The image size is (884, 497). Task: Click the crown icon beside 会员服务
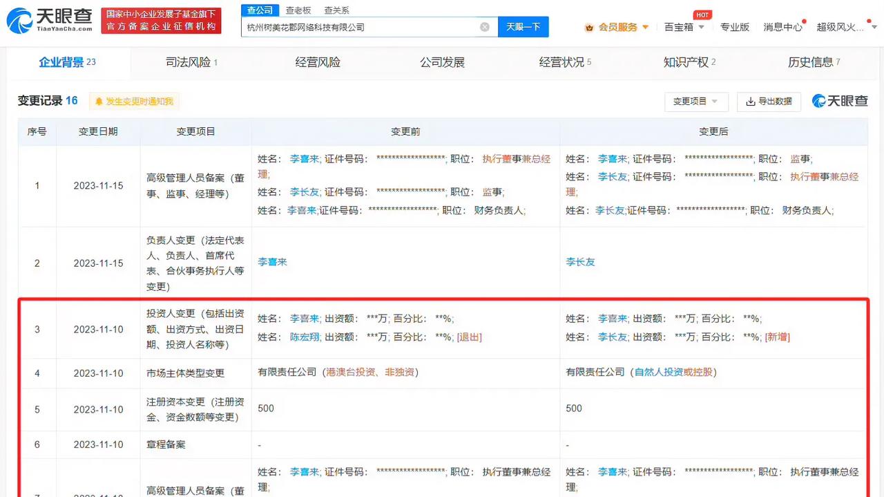pos(589,28)
